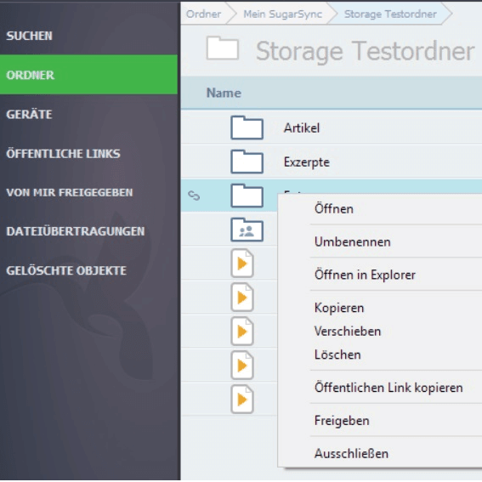This screenshot has height=482, width=482.
Task: Select the third media file icon
Action: click(242, 332)
